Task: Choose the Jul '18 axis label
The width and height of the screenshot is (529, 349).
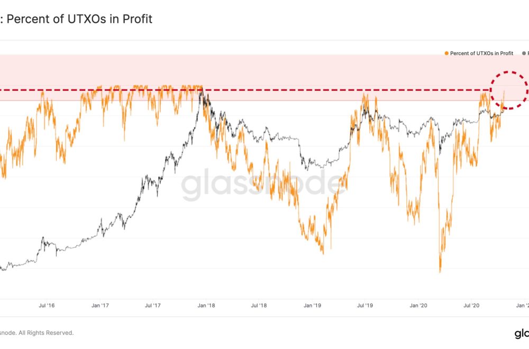Action: (259, 306)
